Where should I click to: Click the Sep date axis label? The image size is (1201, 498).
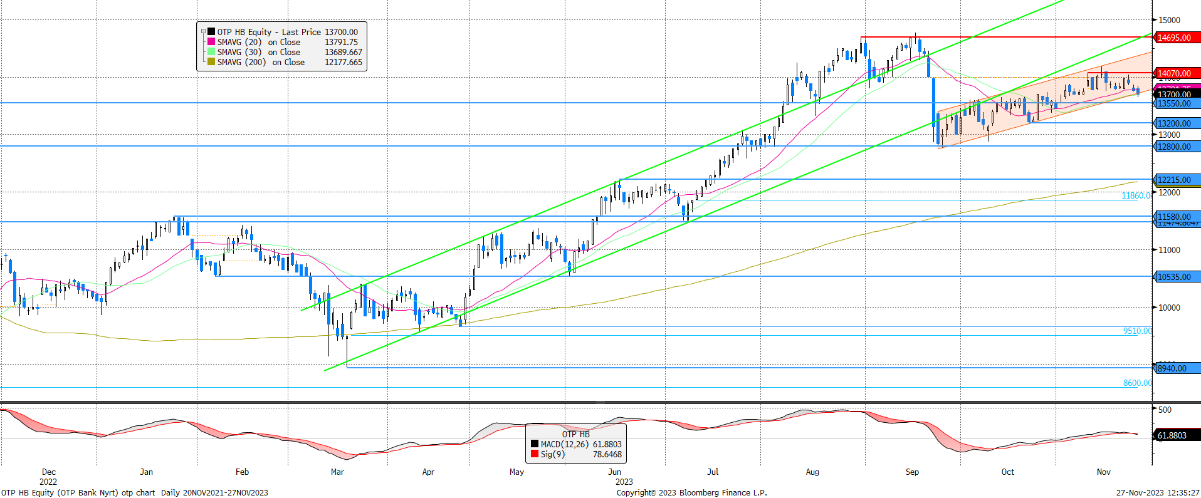point(912,472)
